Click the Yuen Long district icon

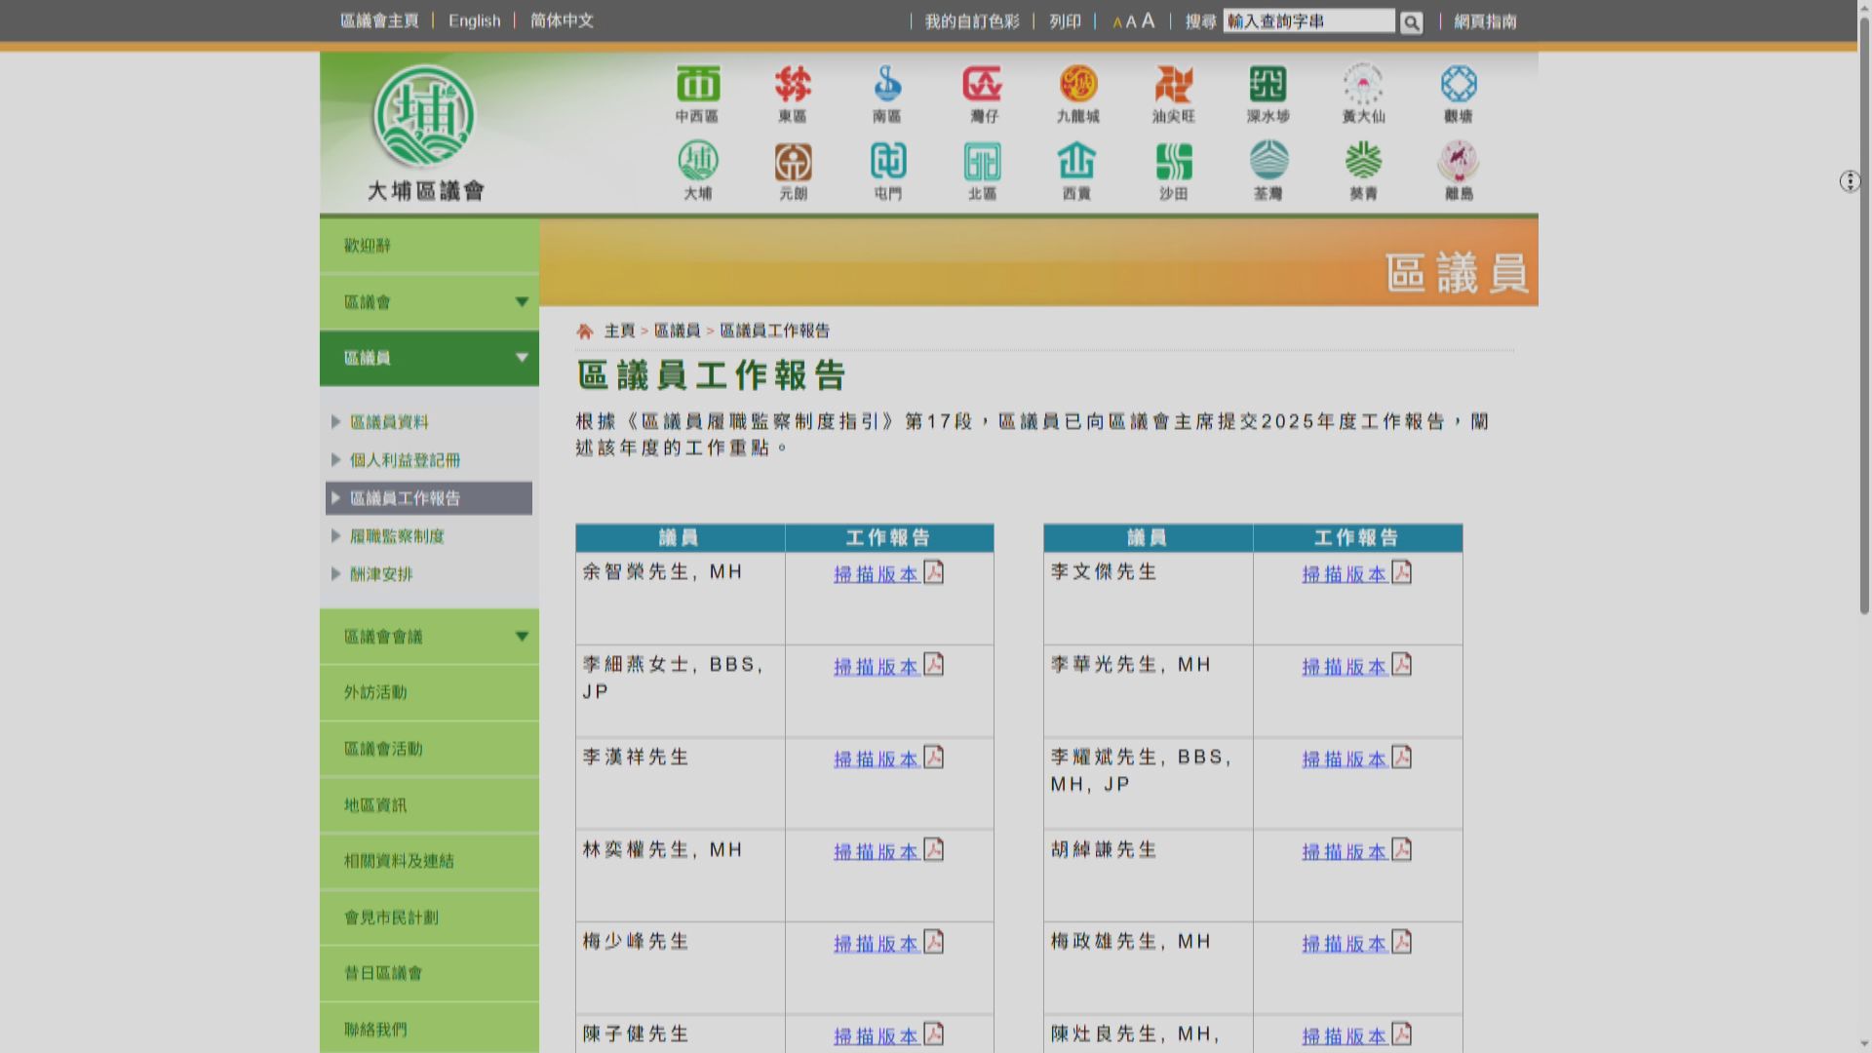pyautogui.click(x=793, y=163)
